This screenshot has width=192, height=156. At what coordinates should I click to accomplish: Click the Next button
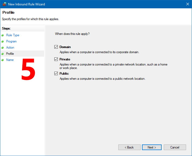pyautogui.click(x=152, y=147)
